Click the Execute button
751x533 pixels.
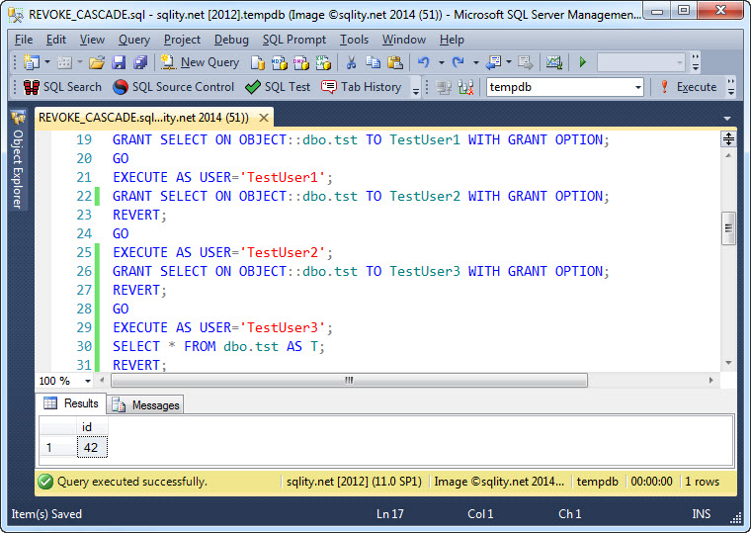pyautogui.click(x=689, y=87)
